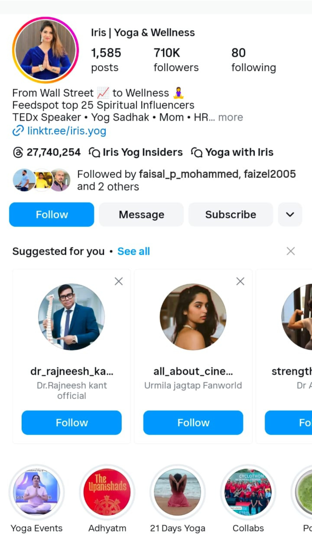The image size is (312, 555).
Task: Open the 710K followers list
Action: [x=176, y=59]
